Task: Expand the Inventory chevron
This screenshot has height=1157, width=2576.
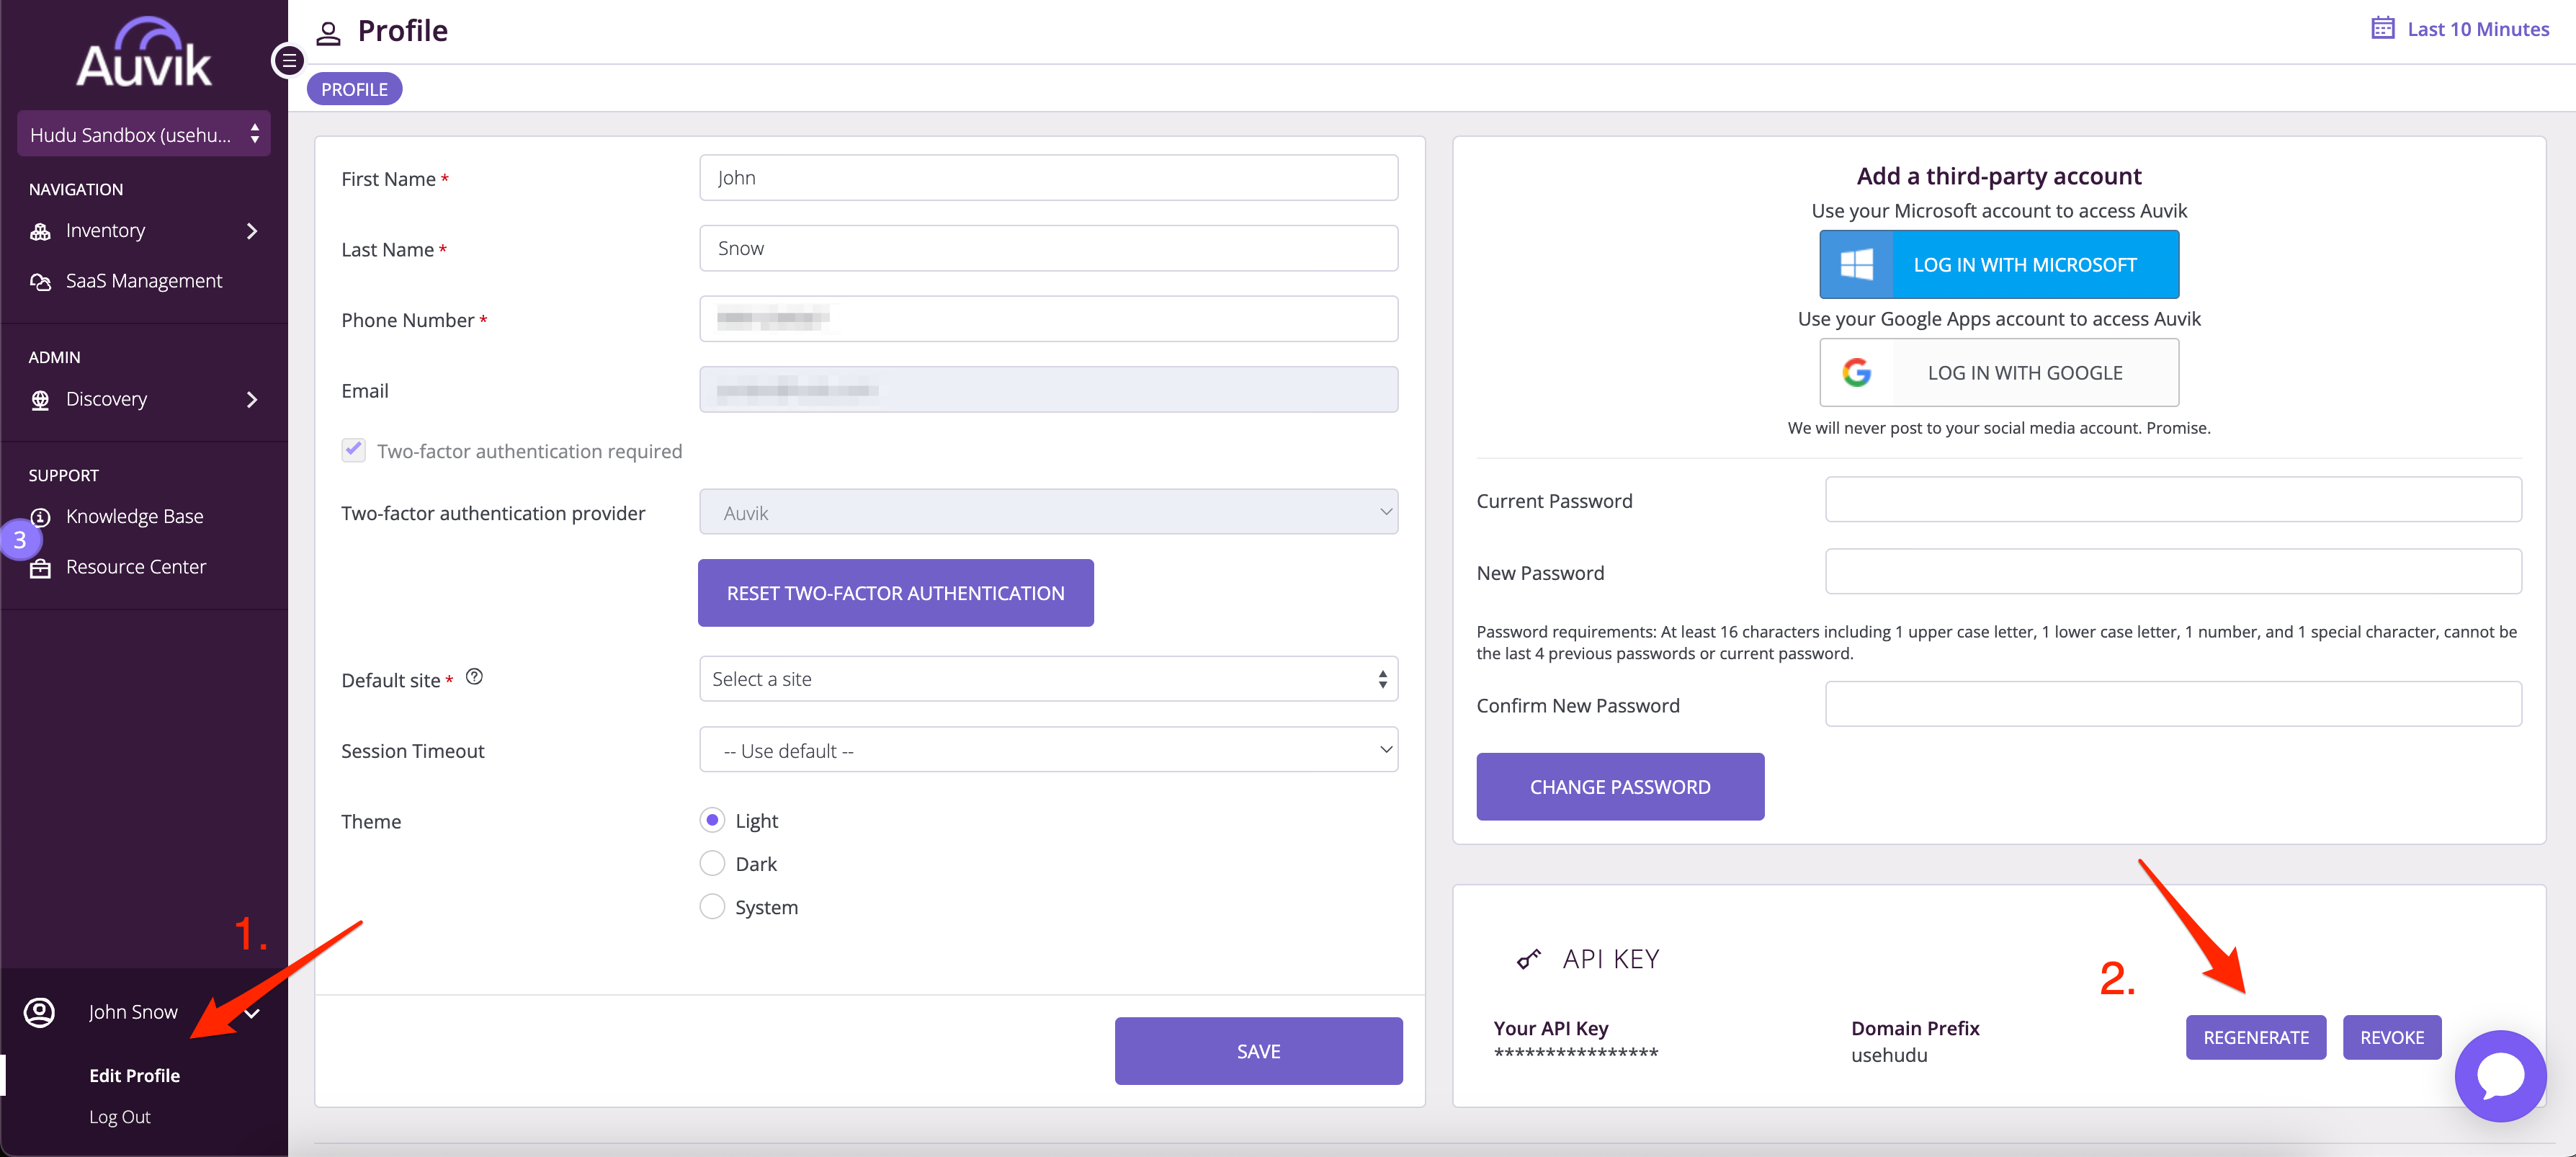Action: point(252,231)
